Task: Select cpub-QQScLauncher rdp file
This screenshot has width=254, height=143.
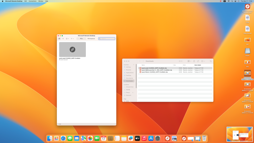Action: pyautogui.click(x=175, y=70)
